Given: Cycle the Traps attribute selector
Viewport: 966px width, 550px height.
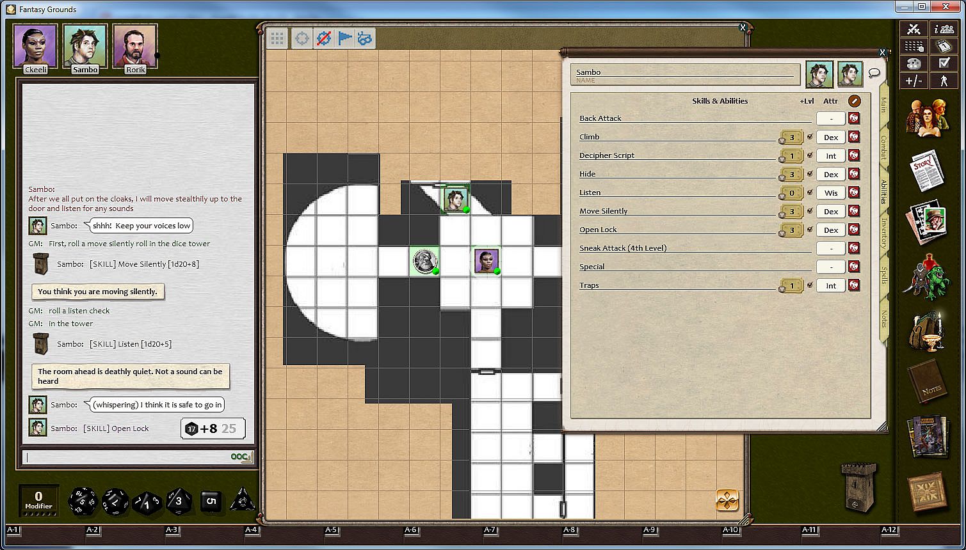Looking at the screenshot, I should [x=831, y=285].
